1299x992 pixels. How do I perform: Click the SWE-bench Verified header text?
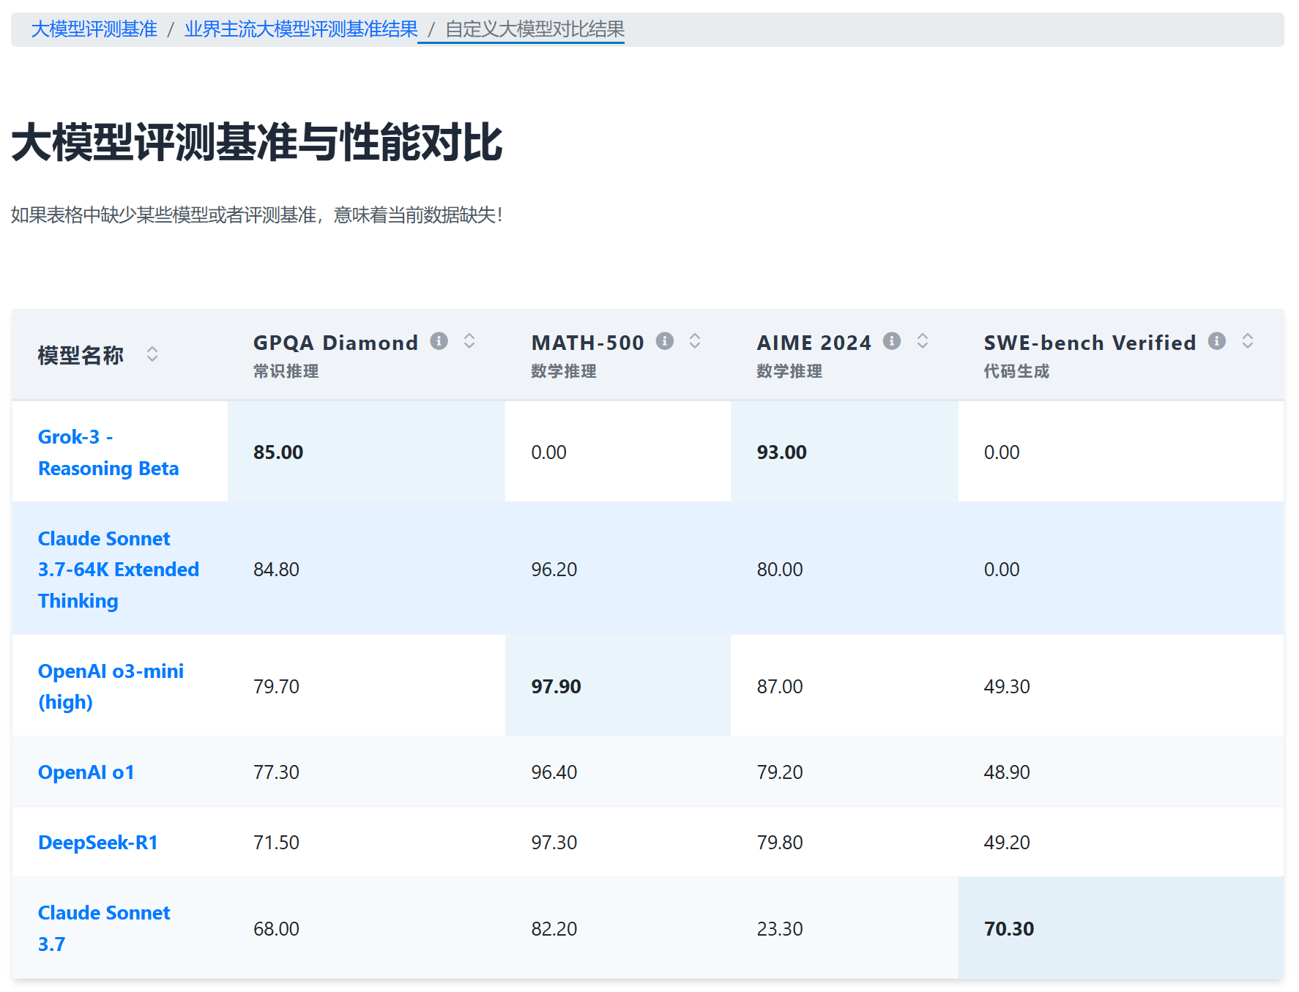pos(1090,343)
